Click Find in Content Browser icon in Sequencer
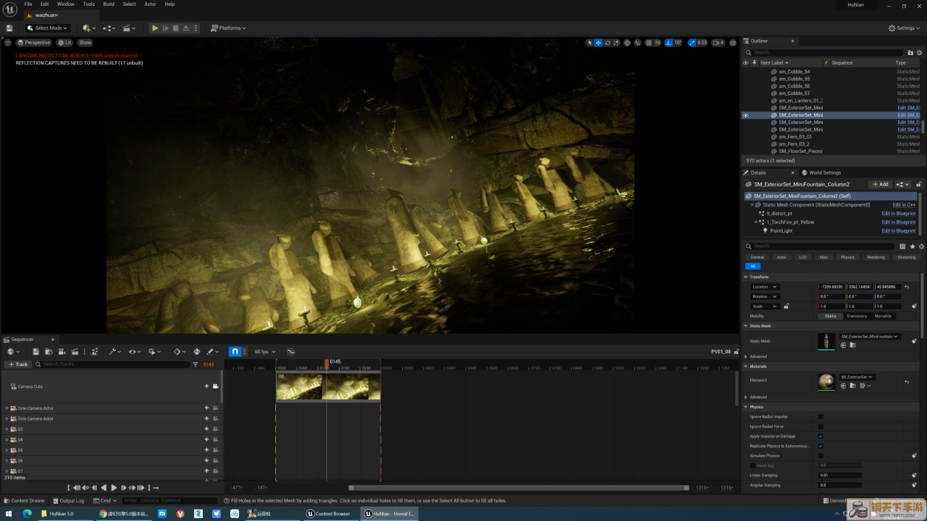 click(49, 351)
